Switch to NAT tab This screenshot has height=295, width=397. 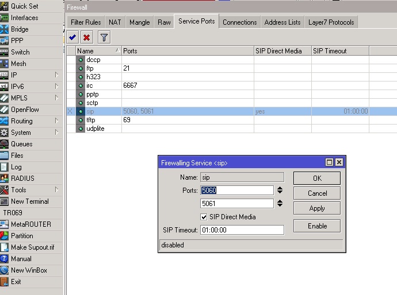114,22
